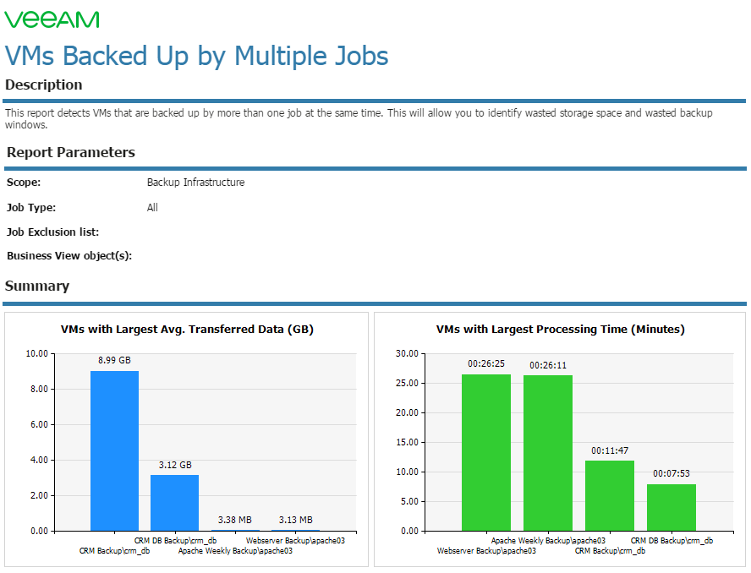Click the 5.00 axis value on Processing Time chart

[409, 502]
